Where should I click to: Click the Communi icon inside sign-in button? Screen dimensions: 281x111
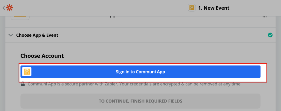(27, 72)
